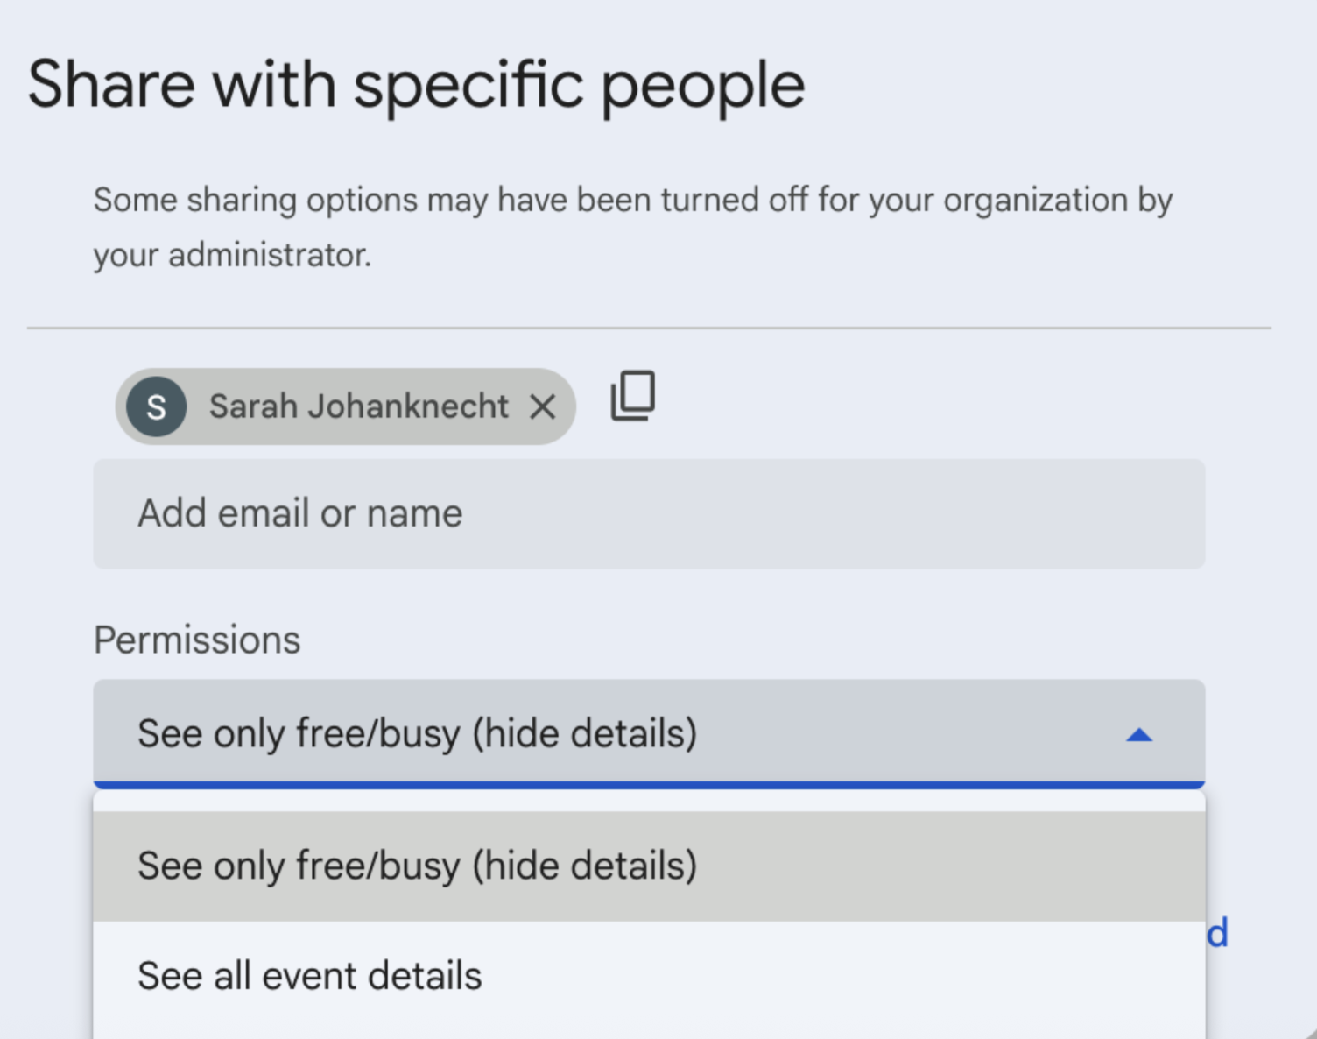
Task: Click the word "Share" in the title
Action: pyautogui.click(x=111, y=85)
